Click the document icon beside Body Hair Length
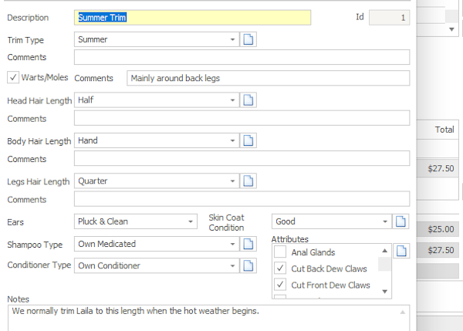 [x=248, y=140]
